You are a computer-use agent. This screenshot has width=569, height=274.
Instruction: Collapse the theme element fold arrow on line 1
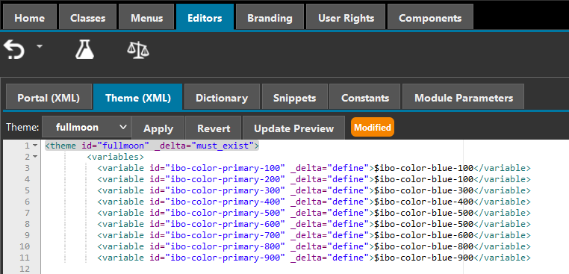click(x=35, y=146)
